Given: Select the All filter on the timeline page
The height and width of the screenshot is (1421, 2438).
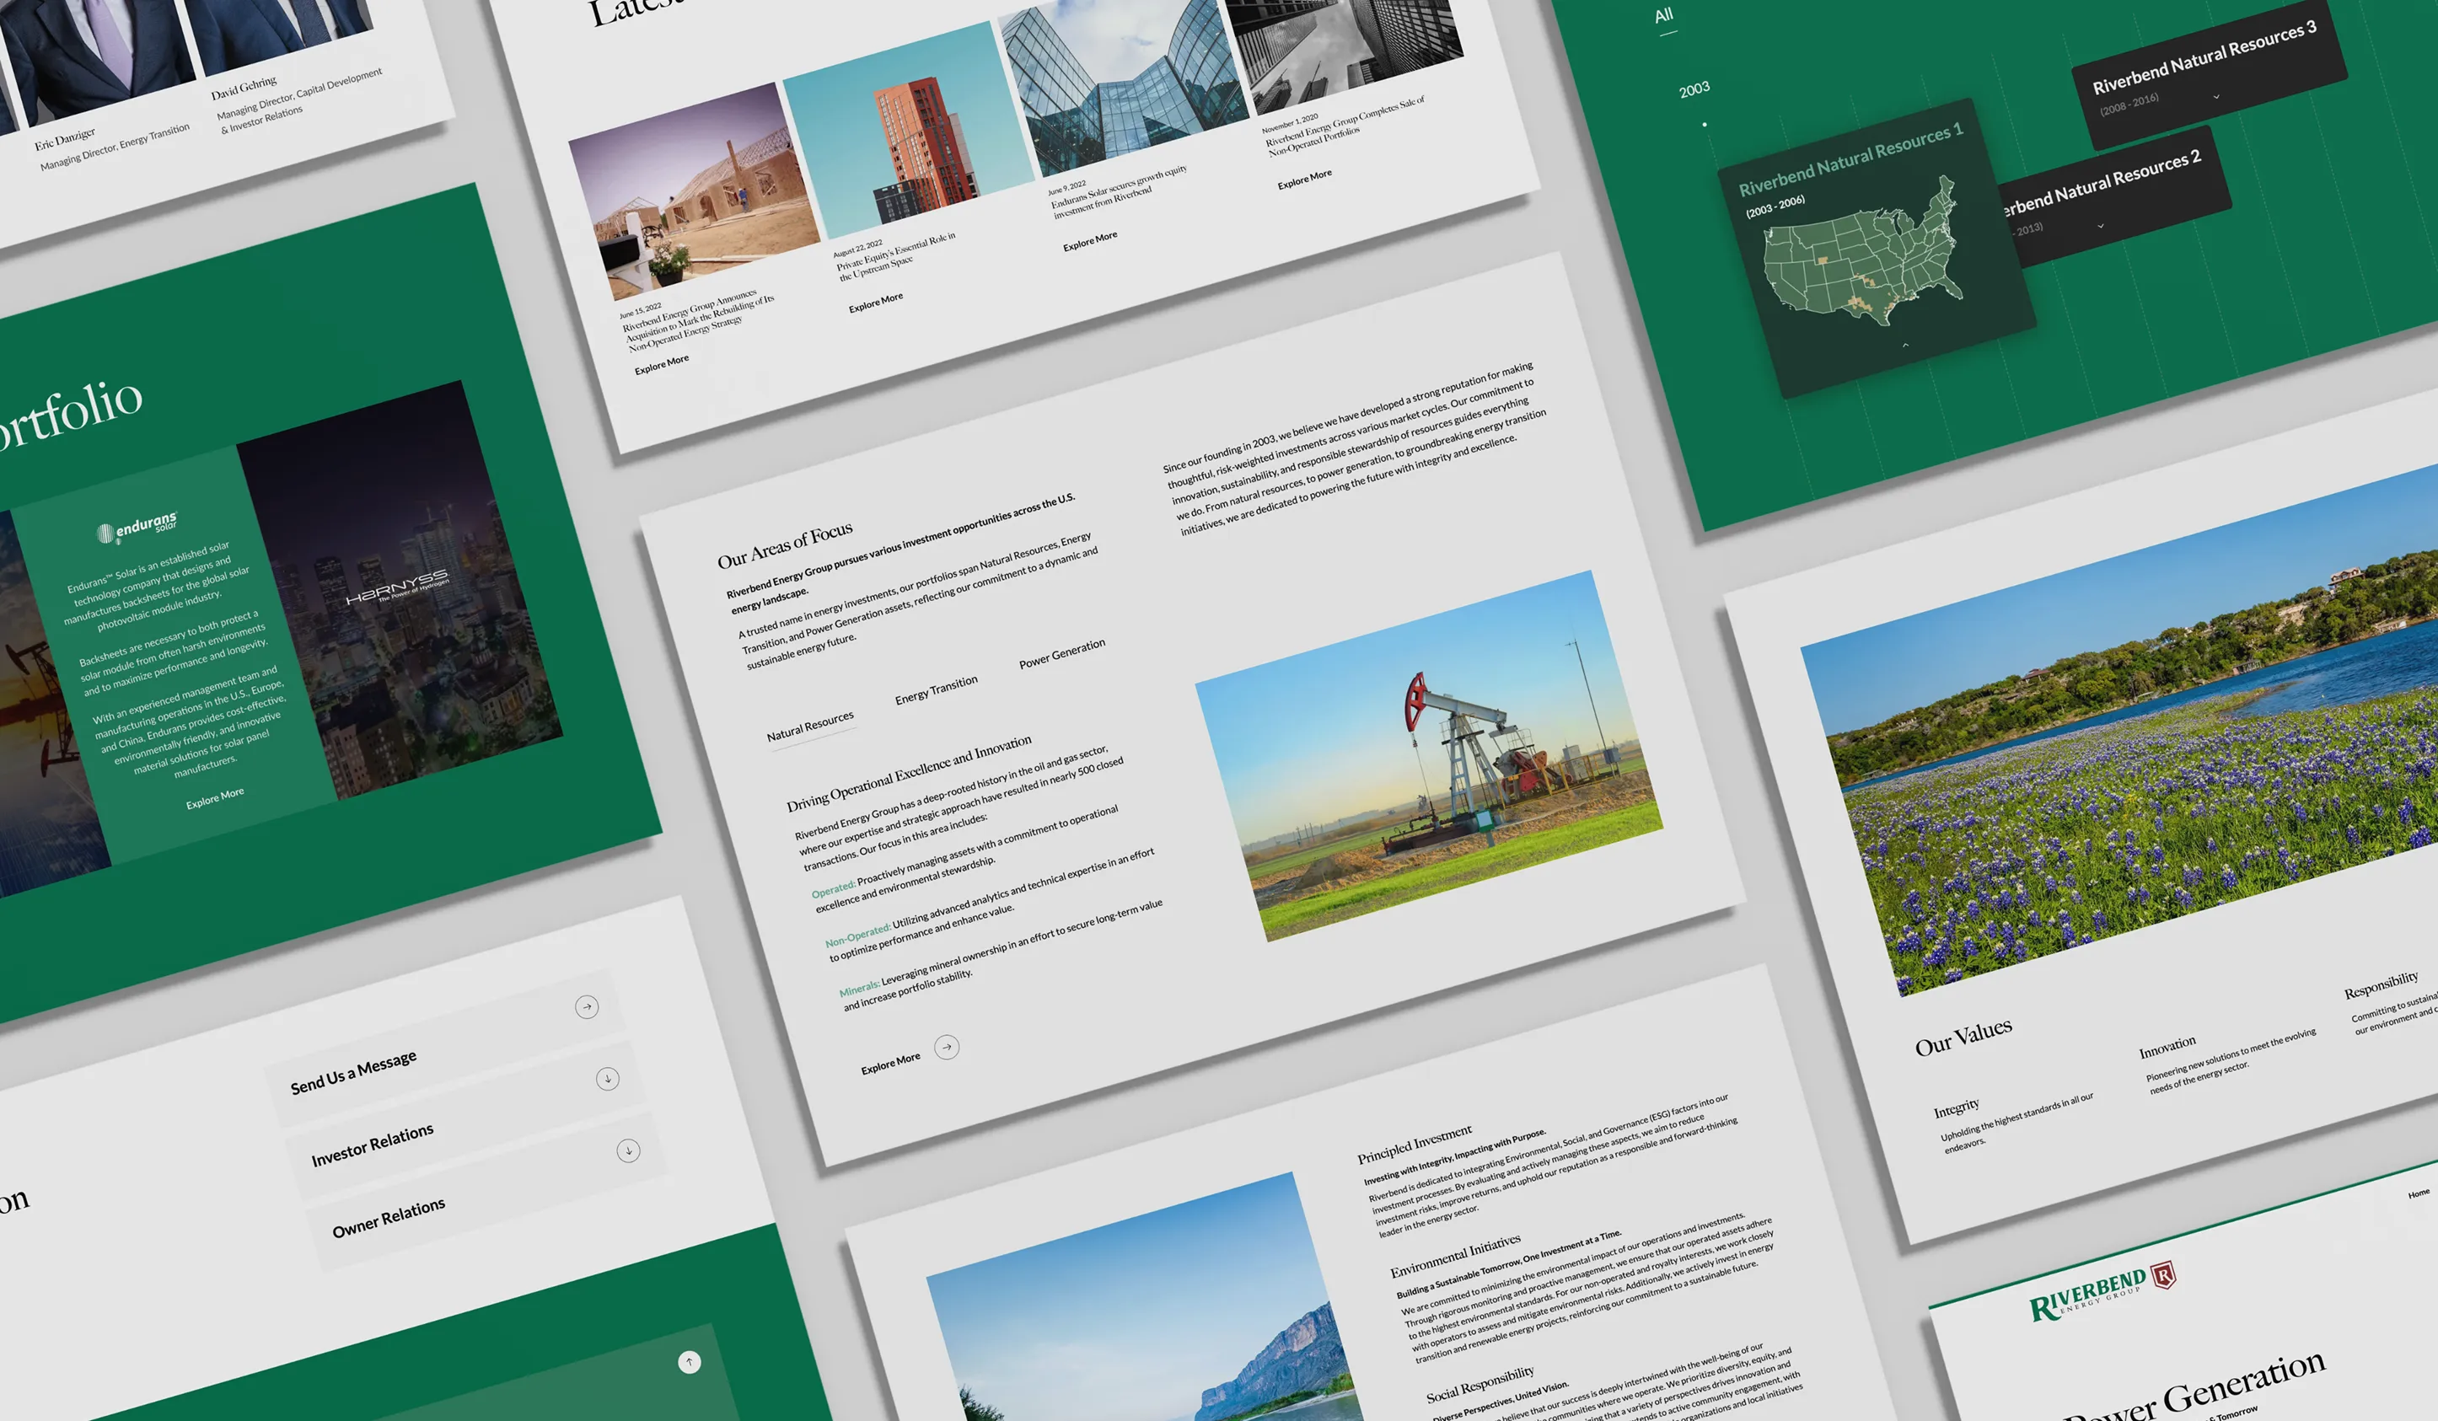Looking at the screenshot, I should coord(1664,15).
